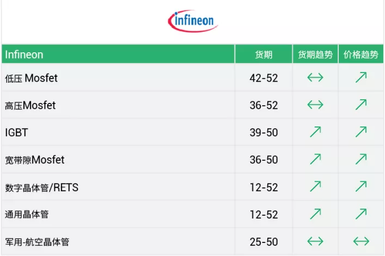
Task: Click the 42-52 lead time cell
Action: (264, 78)
